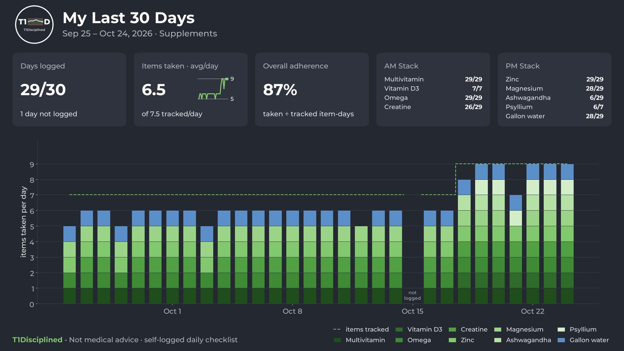Click 'taken ÷ tracked item-days' caption

tap(308, 114)
